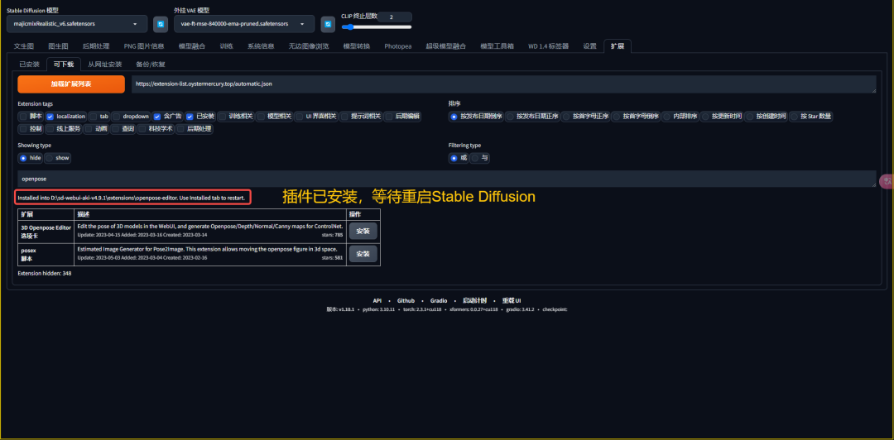Open the 模型融合 tab
894x440 pixels.
190,46
